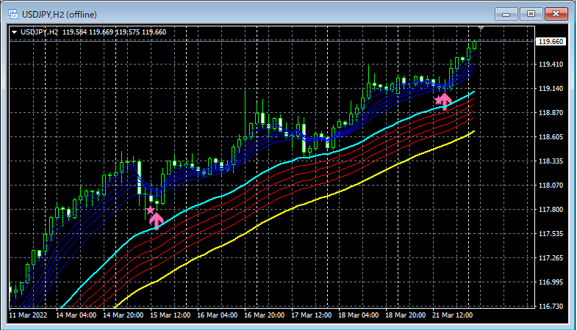Click the 118.605 price scale label
Viewport: 577px width, 330px height.
coord(551,137)
